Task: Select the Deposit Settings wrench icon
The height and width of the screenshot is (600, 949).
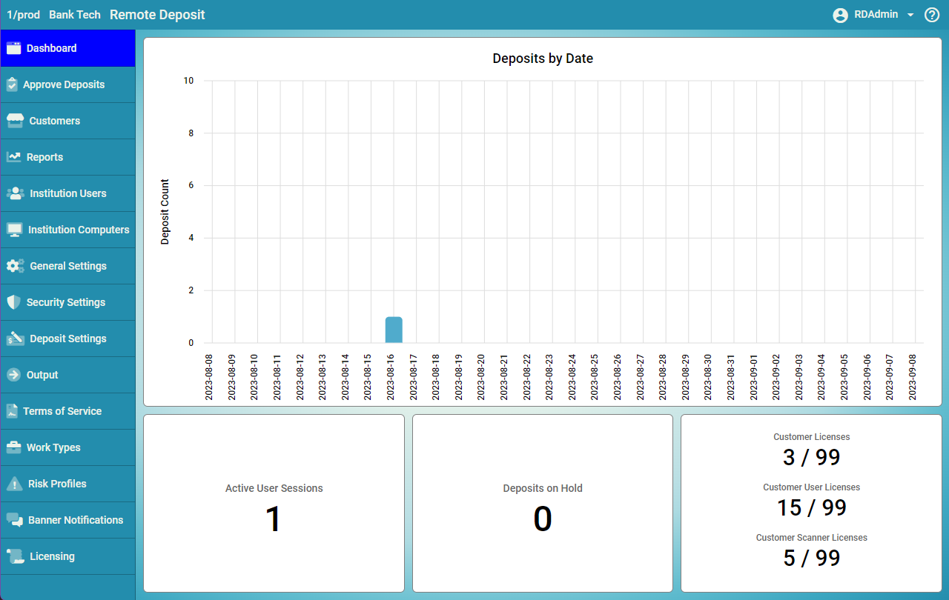Action: 16,339
